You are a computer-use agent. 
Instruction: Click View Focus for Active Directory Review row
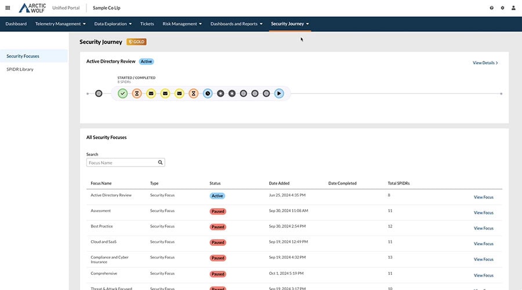click(x=483, y=197)
